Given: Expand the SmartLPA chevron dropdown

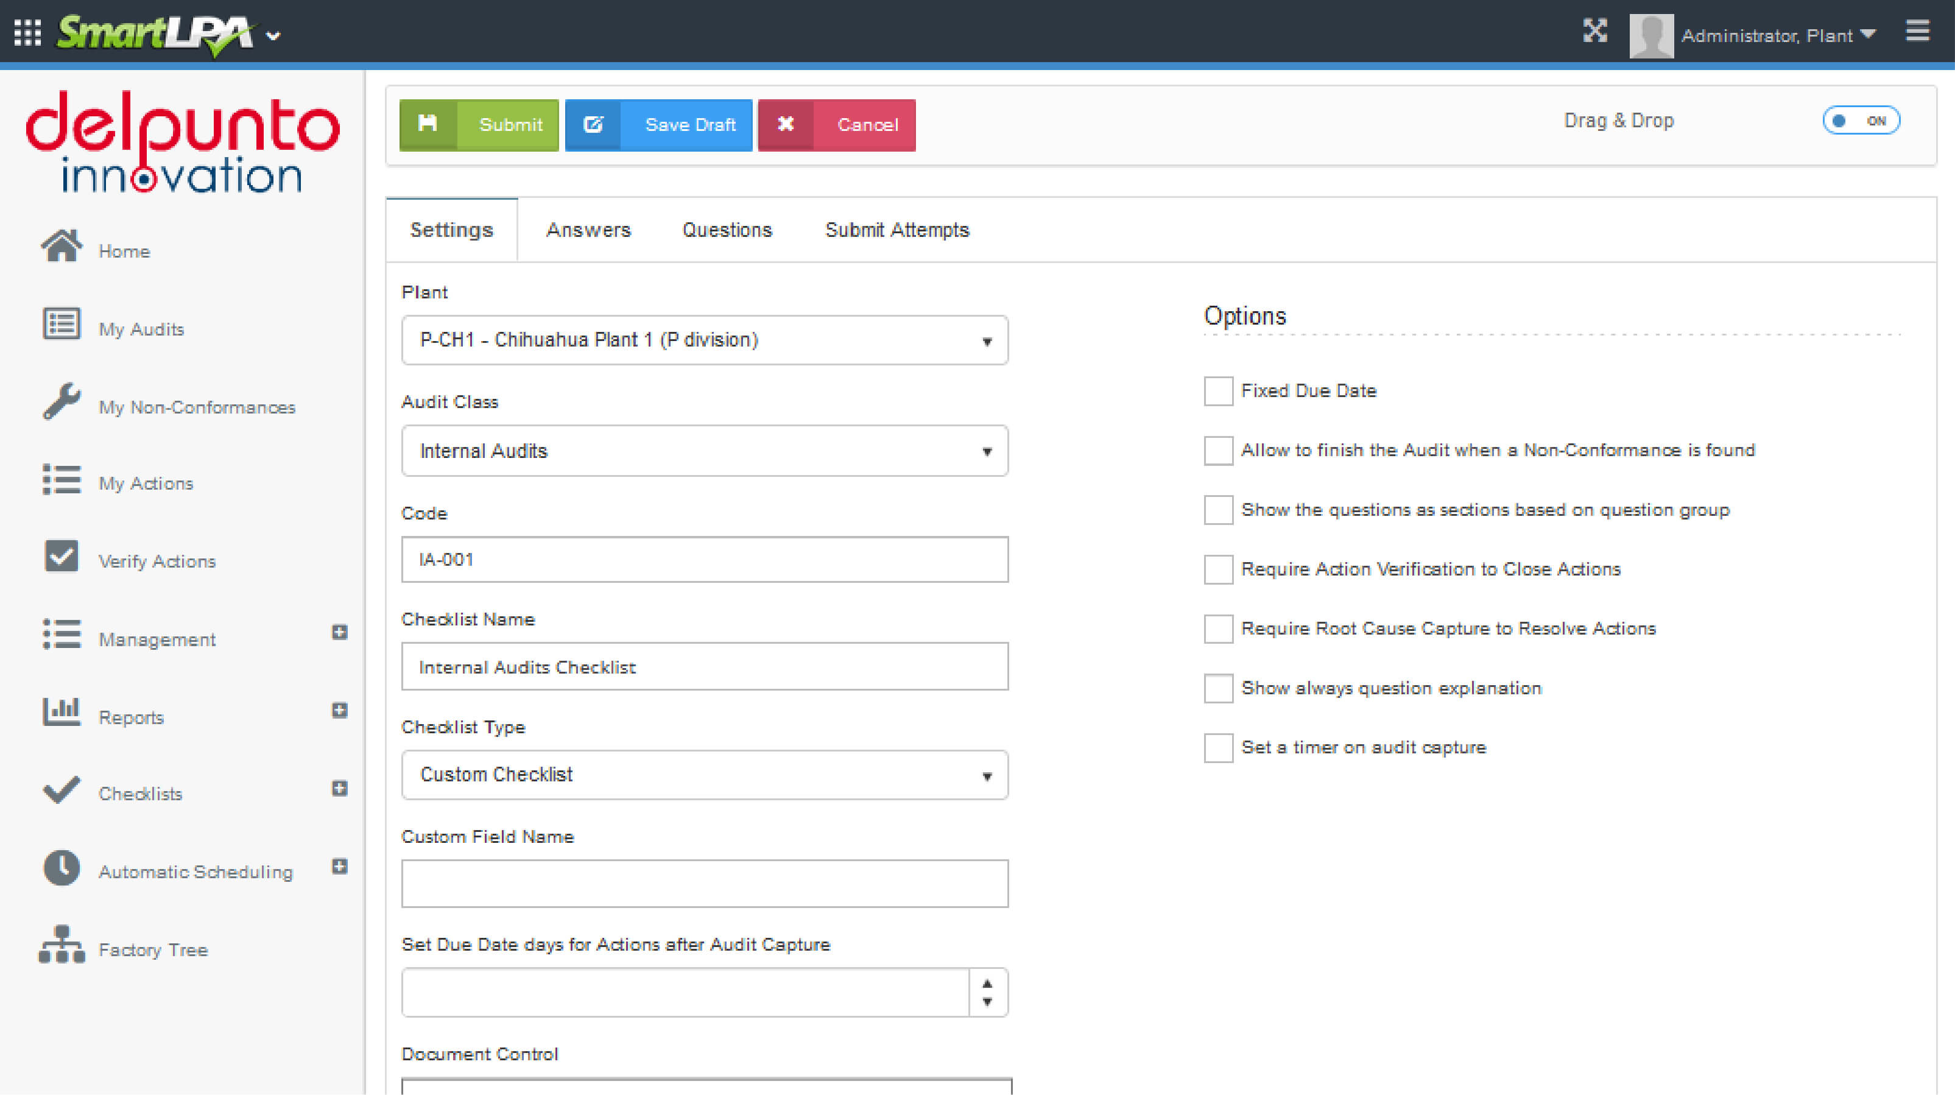Looking at the screenshot, I should (x=273, y=36).
